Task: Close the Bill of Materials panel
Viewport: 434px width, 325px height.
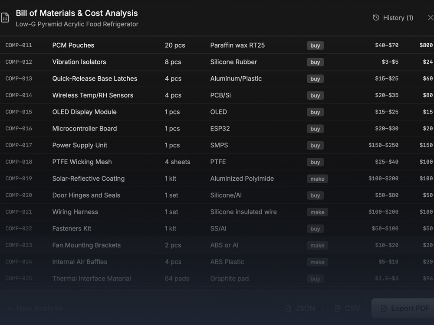Action: [430, 18]
